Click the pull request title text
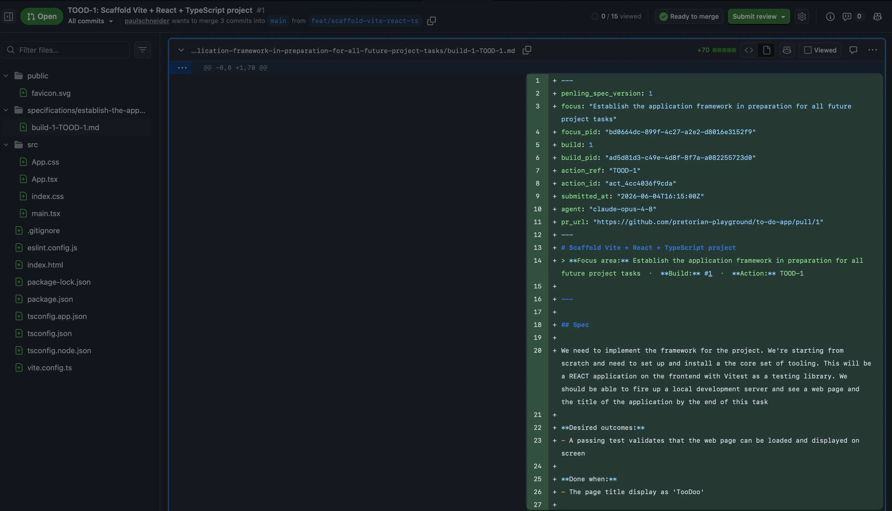Image resolution: width=892 pixels, height=511 pixels. [160, 10]
